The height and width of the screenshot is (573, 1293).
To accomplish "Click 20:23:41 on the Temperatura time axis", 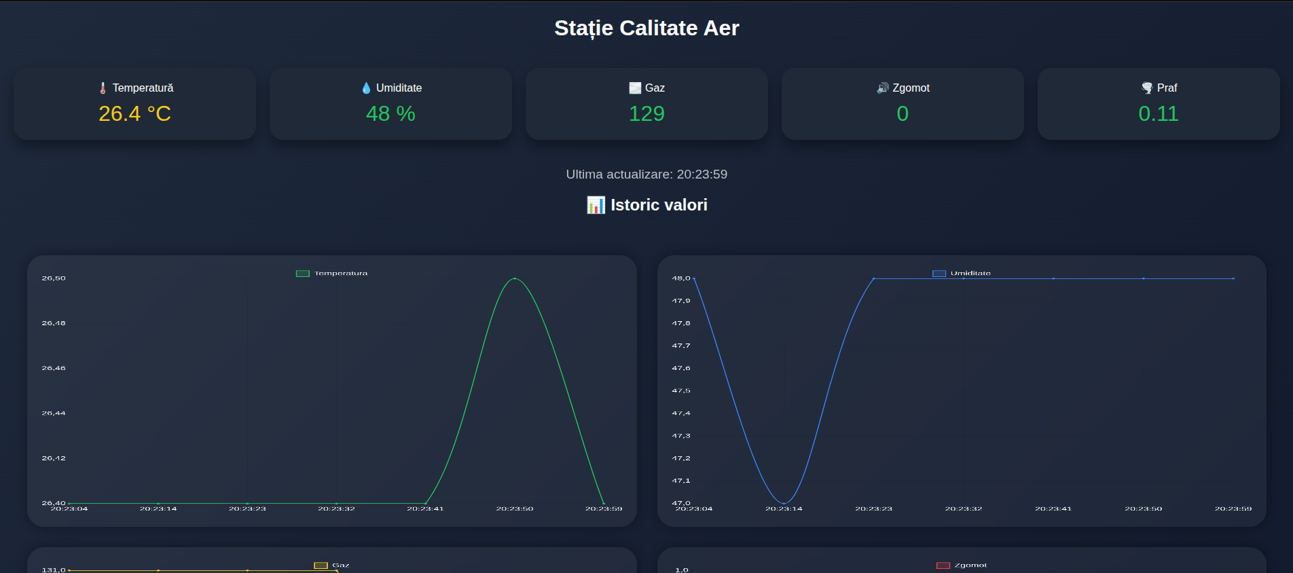I will (425, 509).
